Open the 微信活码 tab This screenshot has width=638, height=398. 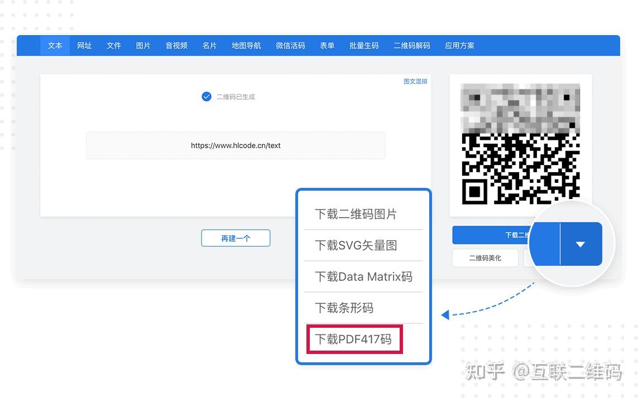tap(290, 46)
